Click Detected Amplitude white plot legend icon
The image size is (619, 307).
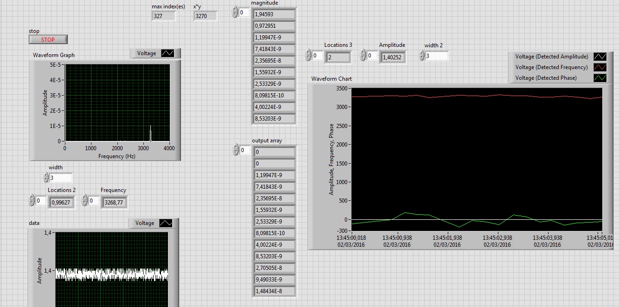(600, 57)
